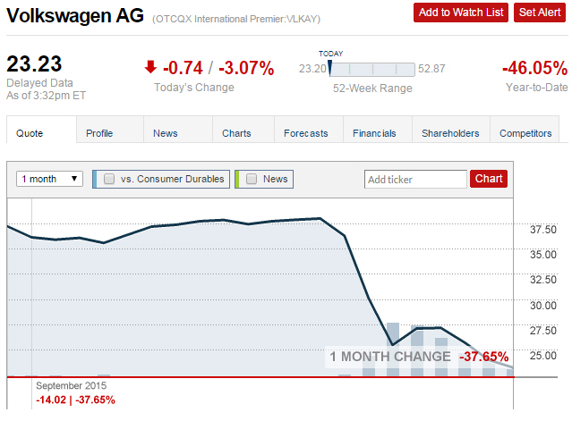Click the red down arrow icon

tap(150, 67)
